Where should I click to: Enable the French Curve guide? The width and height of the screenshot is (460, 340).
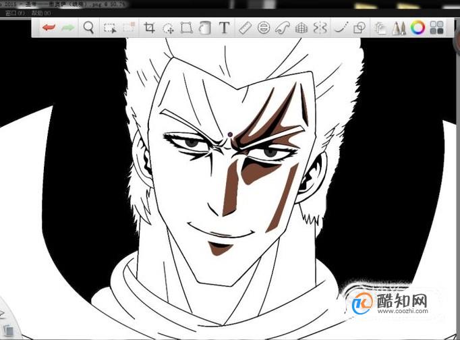[282, 28]
